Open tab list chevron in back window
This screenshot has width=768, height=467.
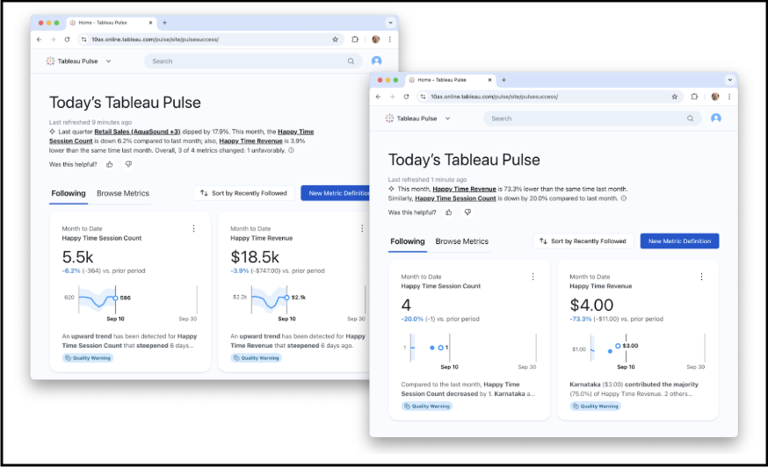pos(390,23)
